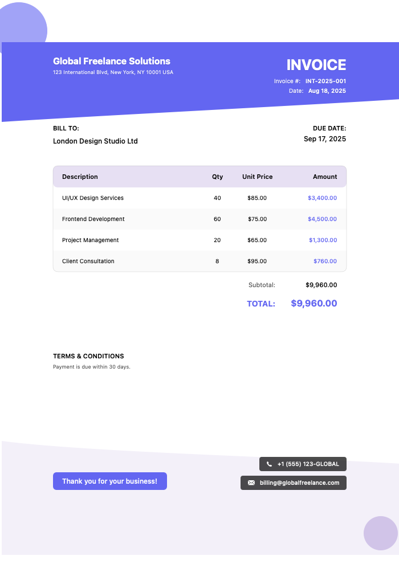This screenshot has height=564, width=399.
Task: Click the large INVOICE heading
Action: 316,65
